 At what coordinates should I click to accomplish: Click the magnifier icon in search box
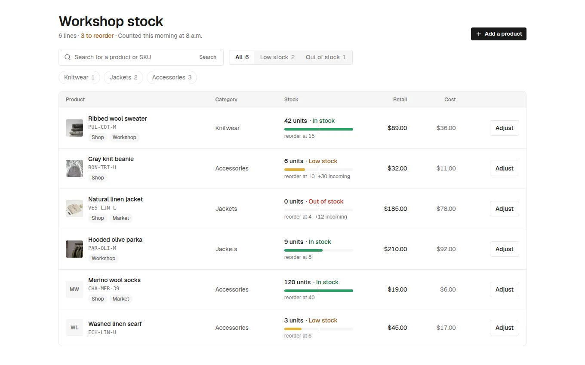tap(68, 57)
